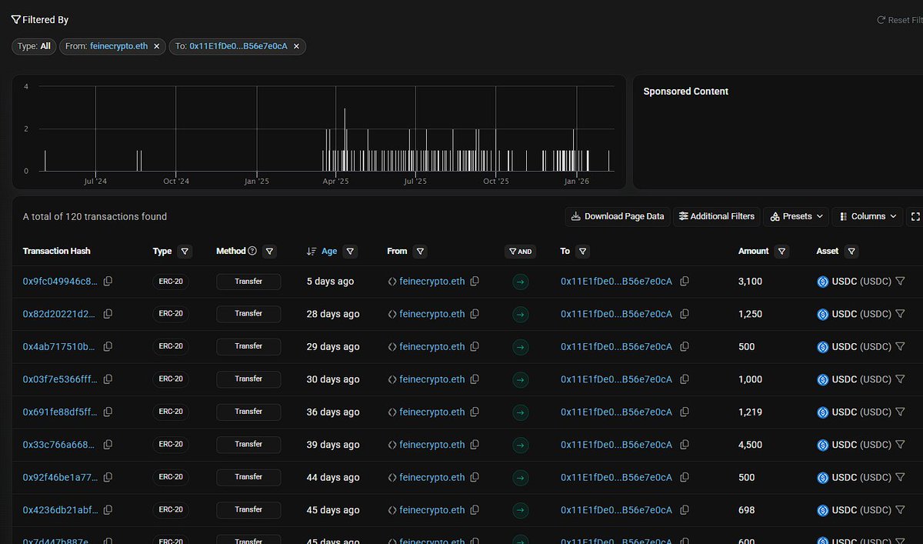Click '44 days ago' age cell
This screenshot has width=923, height=544.
pyautogui.click(x=333, y=478)
